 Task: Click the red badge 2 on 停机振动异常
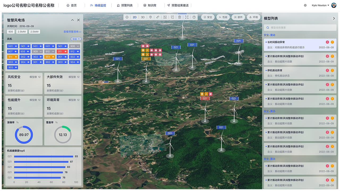pyautogui.click(x=327, y=70)
